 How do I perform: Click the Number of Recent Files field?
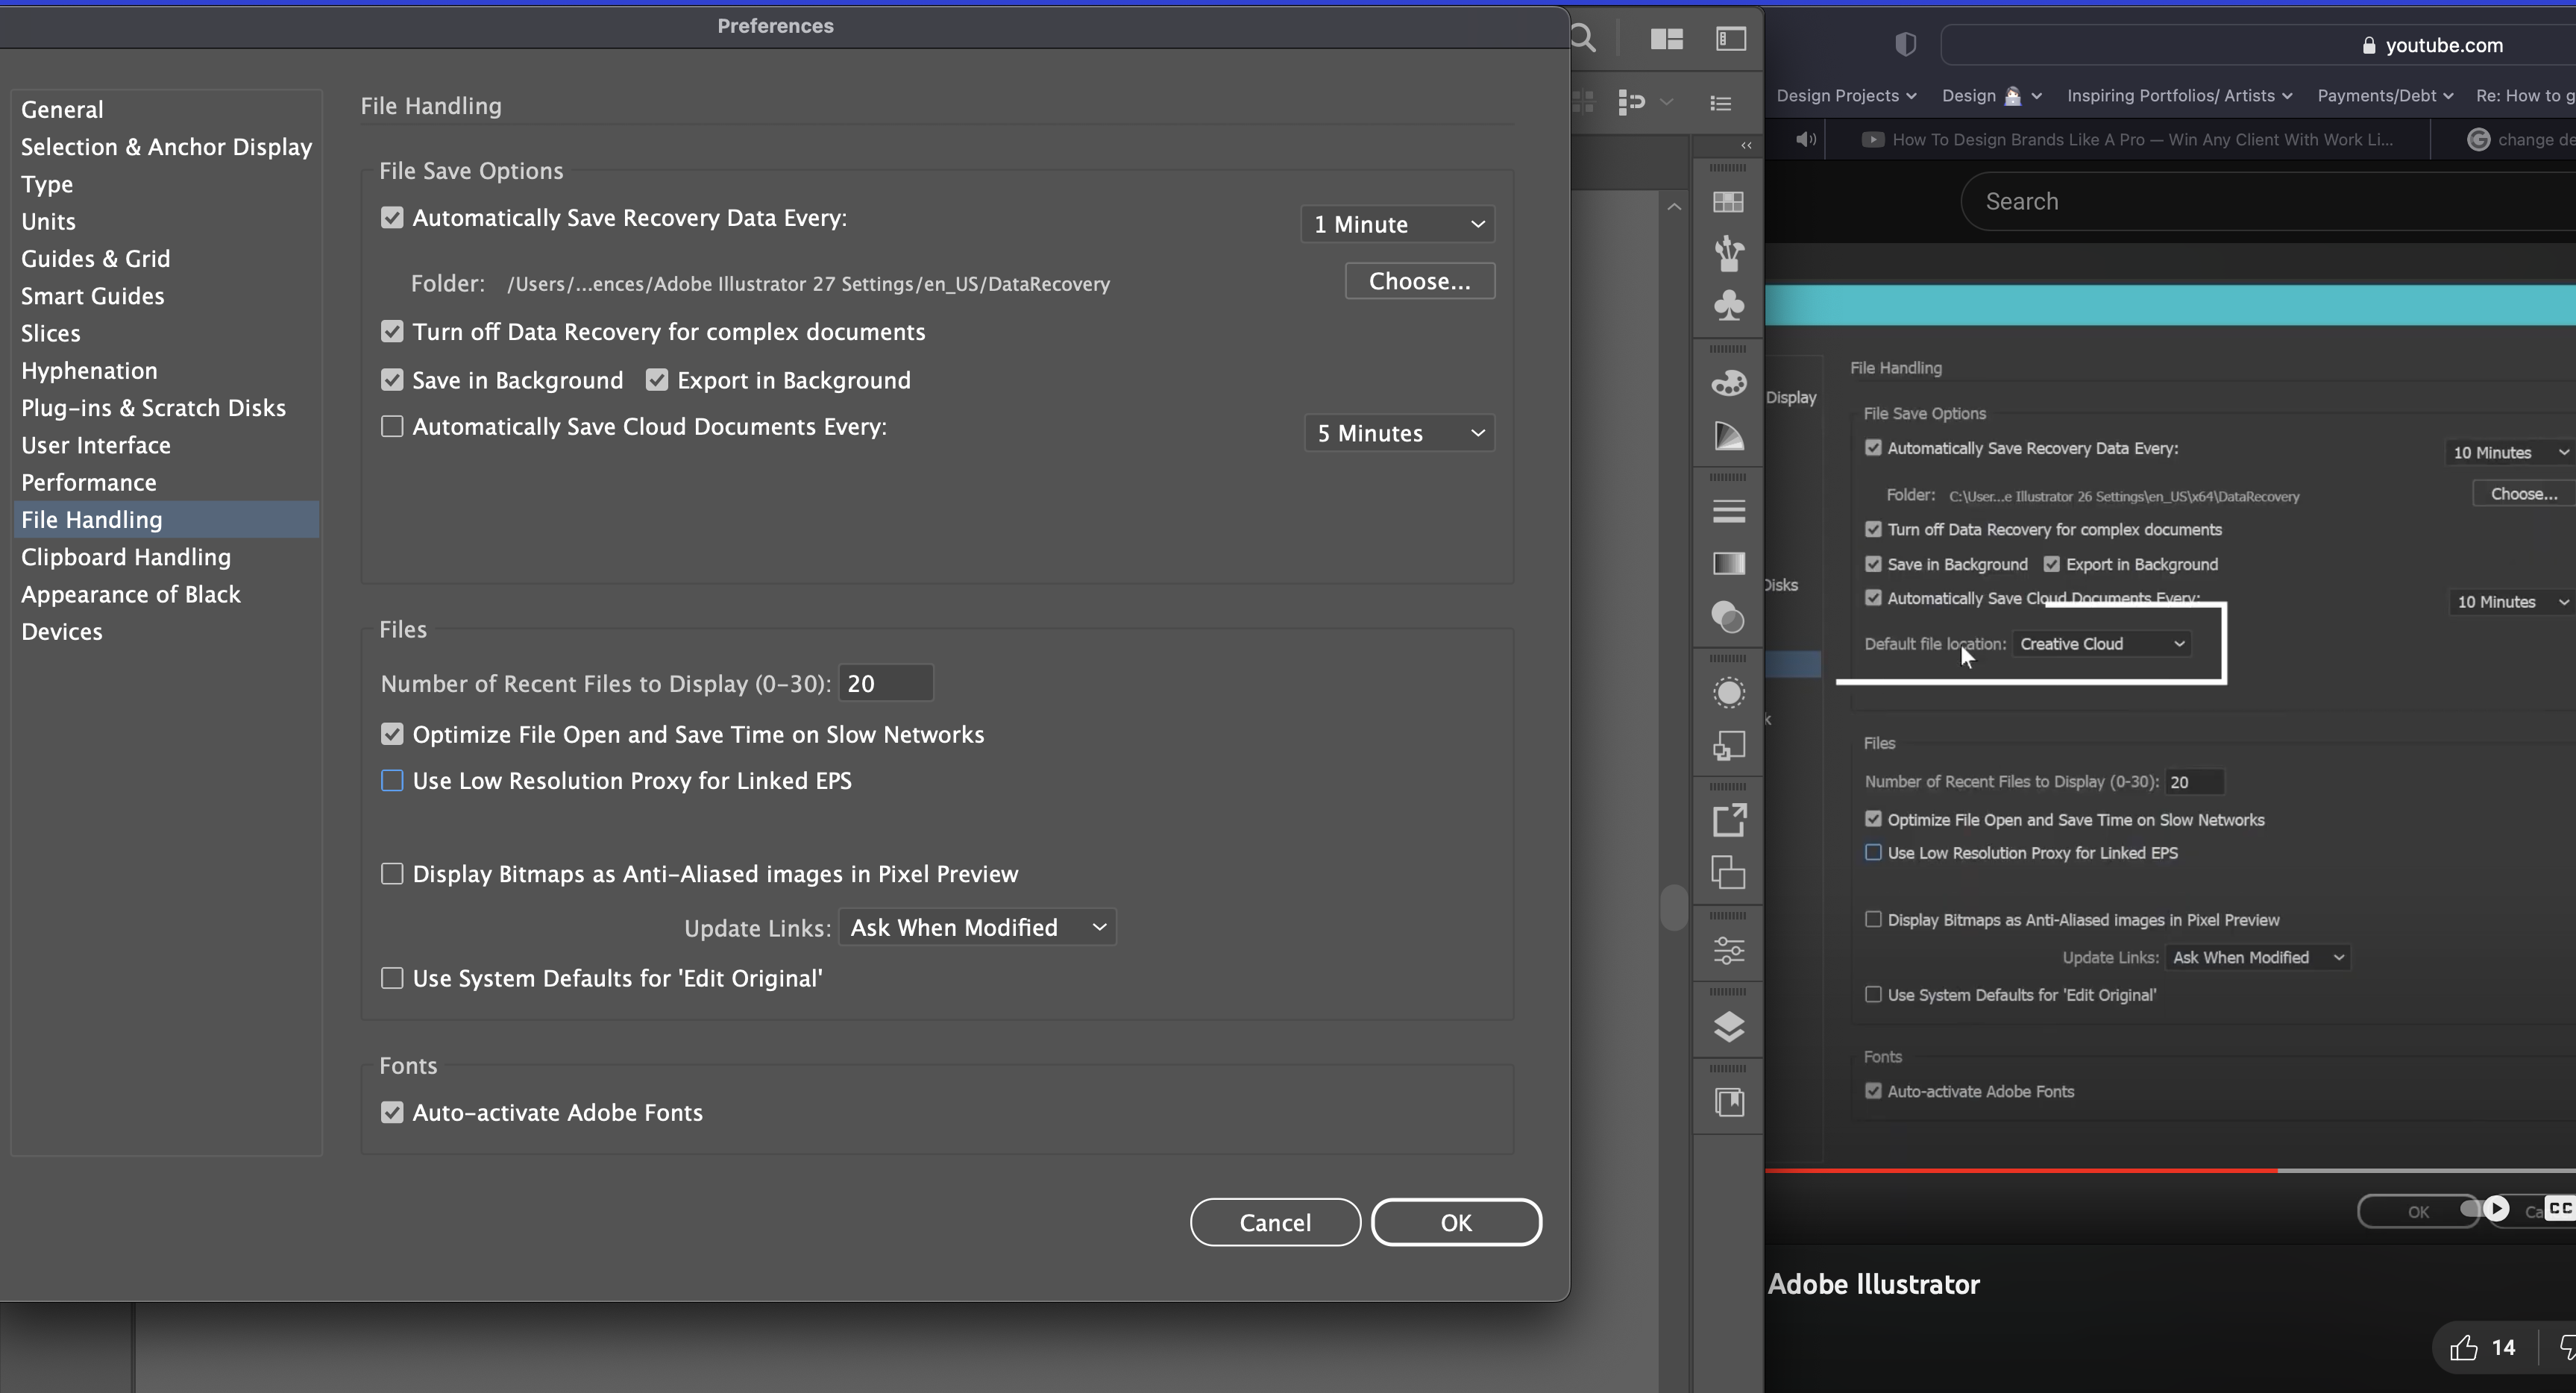pos(885,683)
